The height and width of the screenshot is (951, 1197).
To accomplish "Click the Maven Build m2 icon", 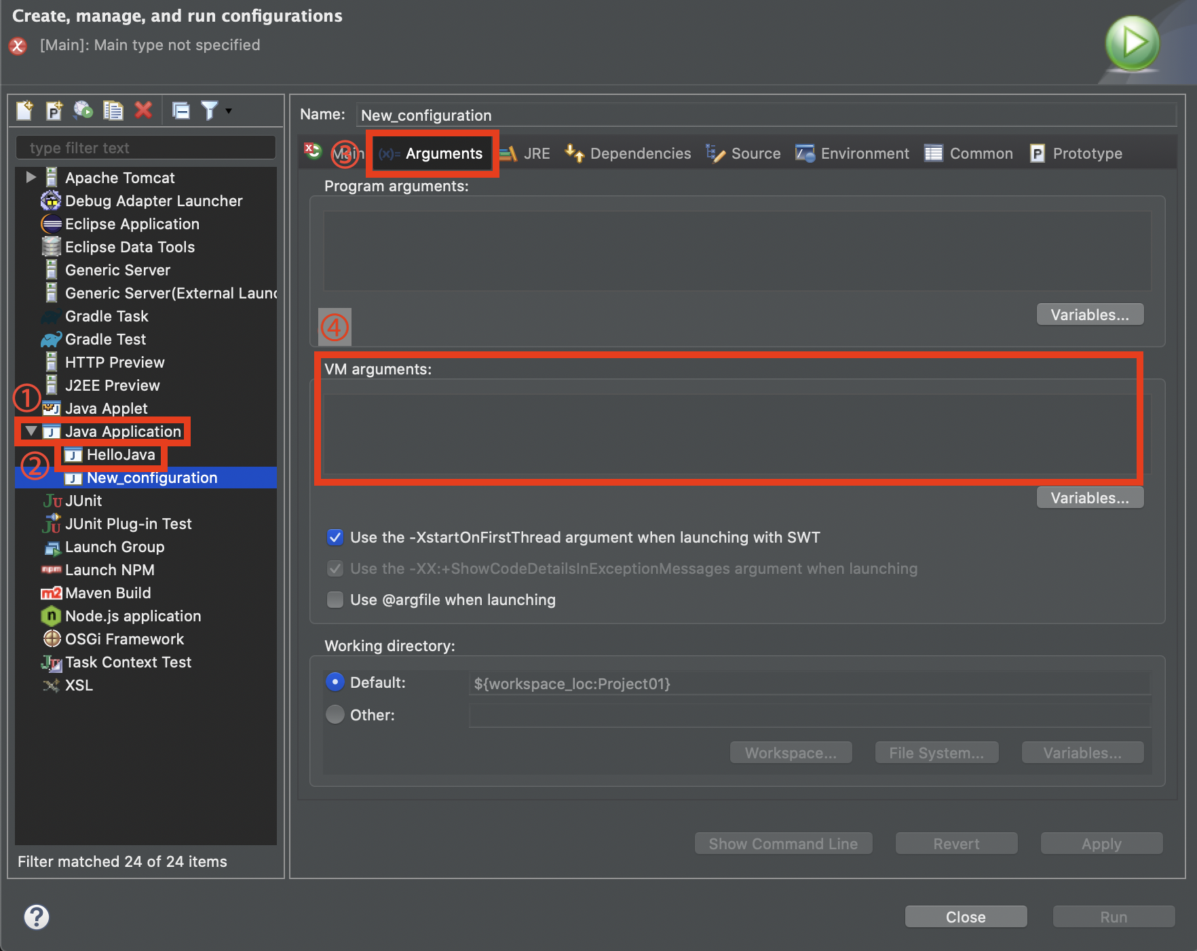I will click(x=51, y=593).
